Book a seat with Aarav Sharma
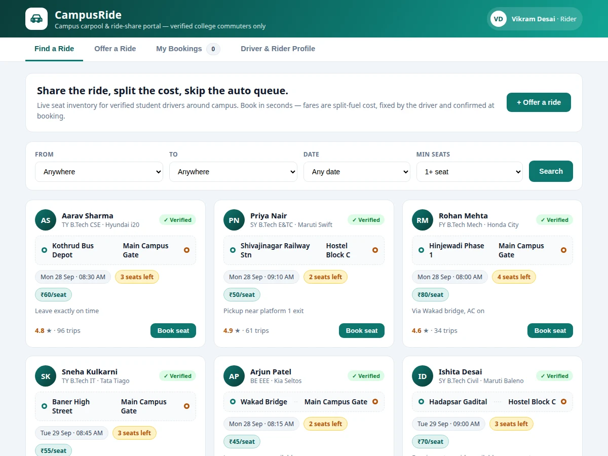608x456 pixels. 173,331
